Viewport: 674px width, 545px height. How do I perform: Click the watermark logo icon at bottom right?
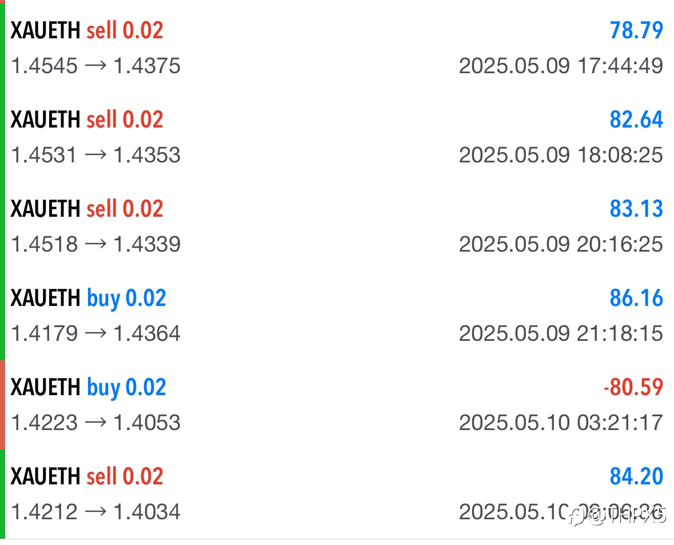click(x=576, y=516)
